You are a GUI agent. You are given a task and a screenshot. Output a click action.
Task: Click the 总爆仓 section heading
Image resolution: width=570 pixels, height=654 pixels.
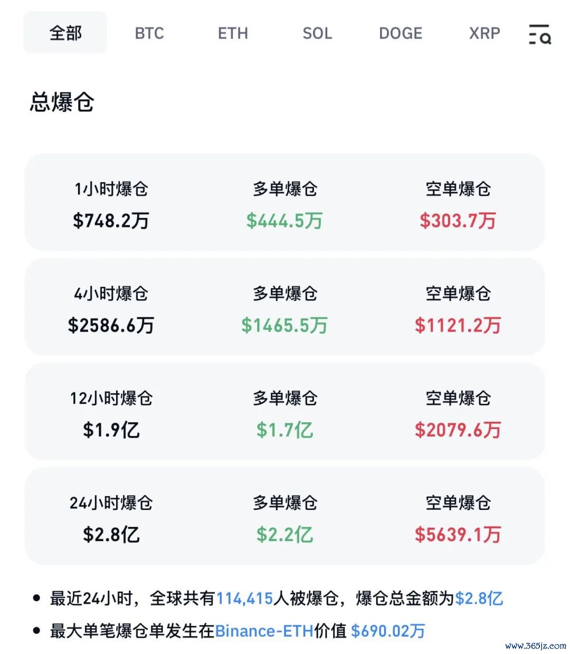coord(62,101)
